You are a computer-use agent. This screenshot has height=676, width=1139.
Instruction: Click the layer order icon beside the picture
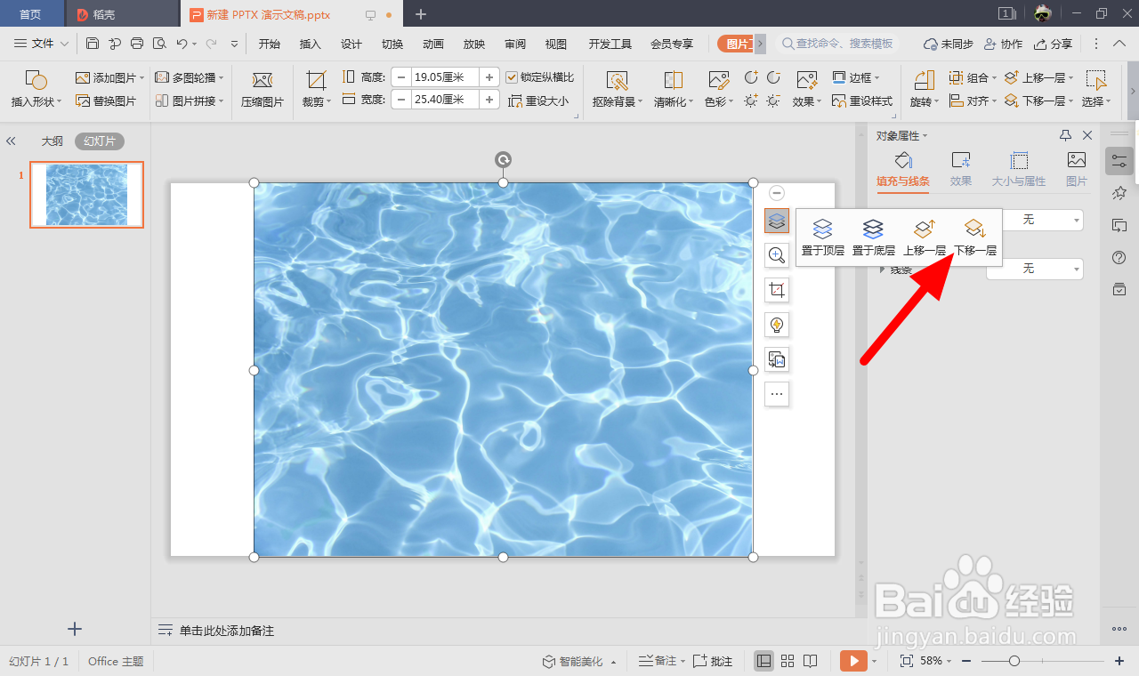777,221
